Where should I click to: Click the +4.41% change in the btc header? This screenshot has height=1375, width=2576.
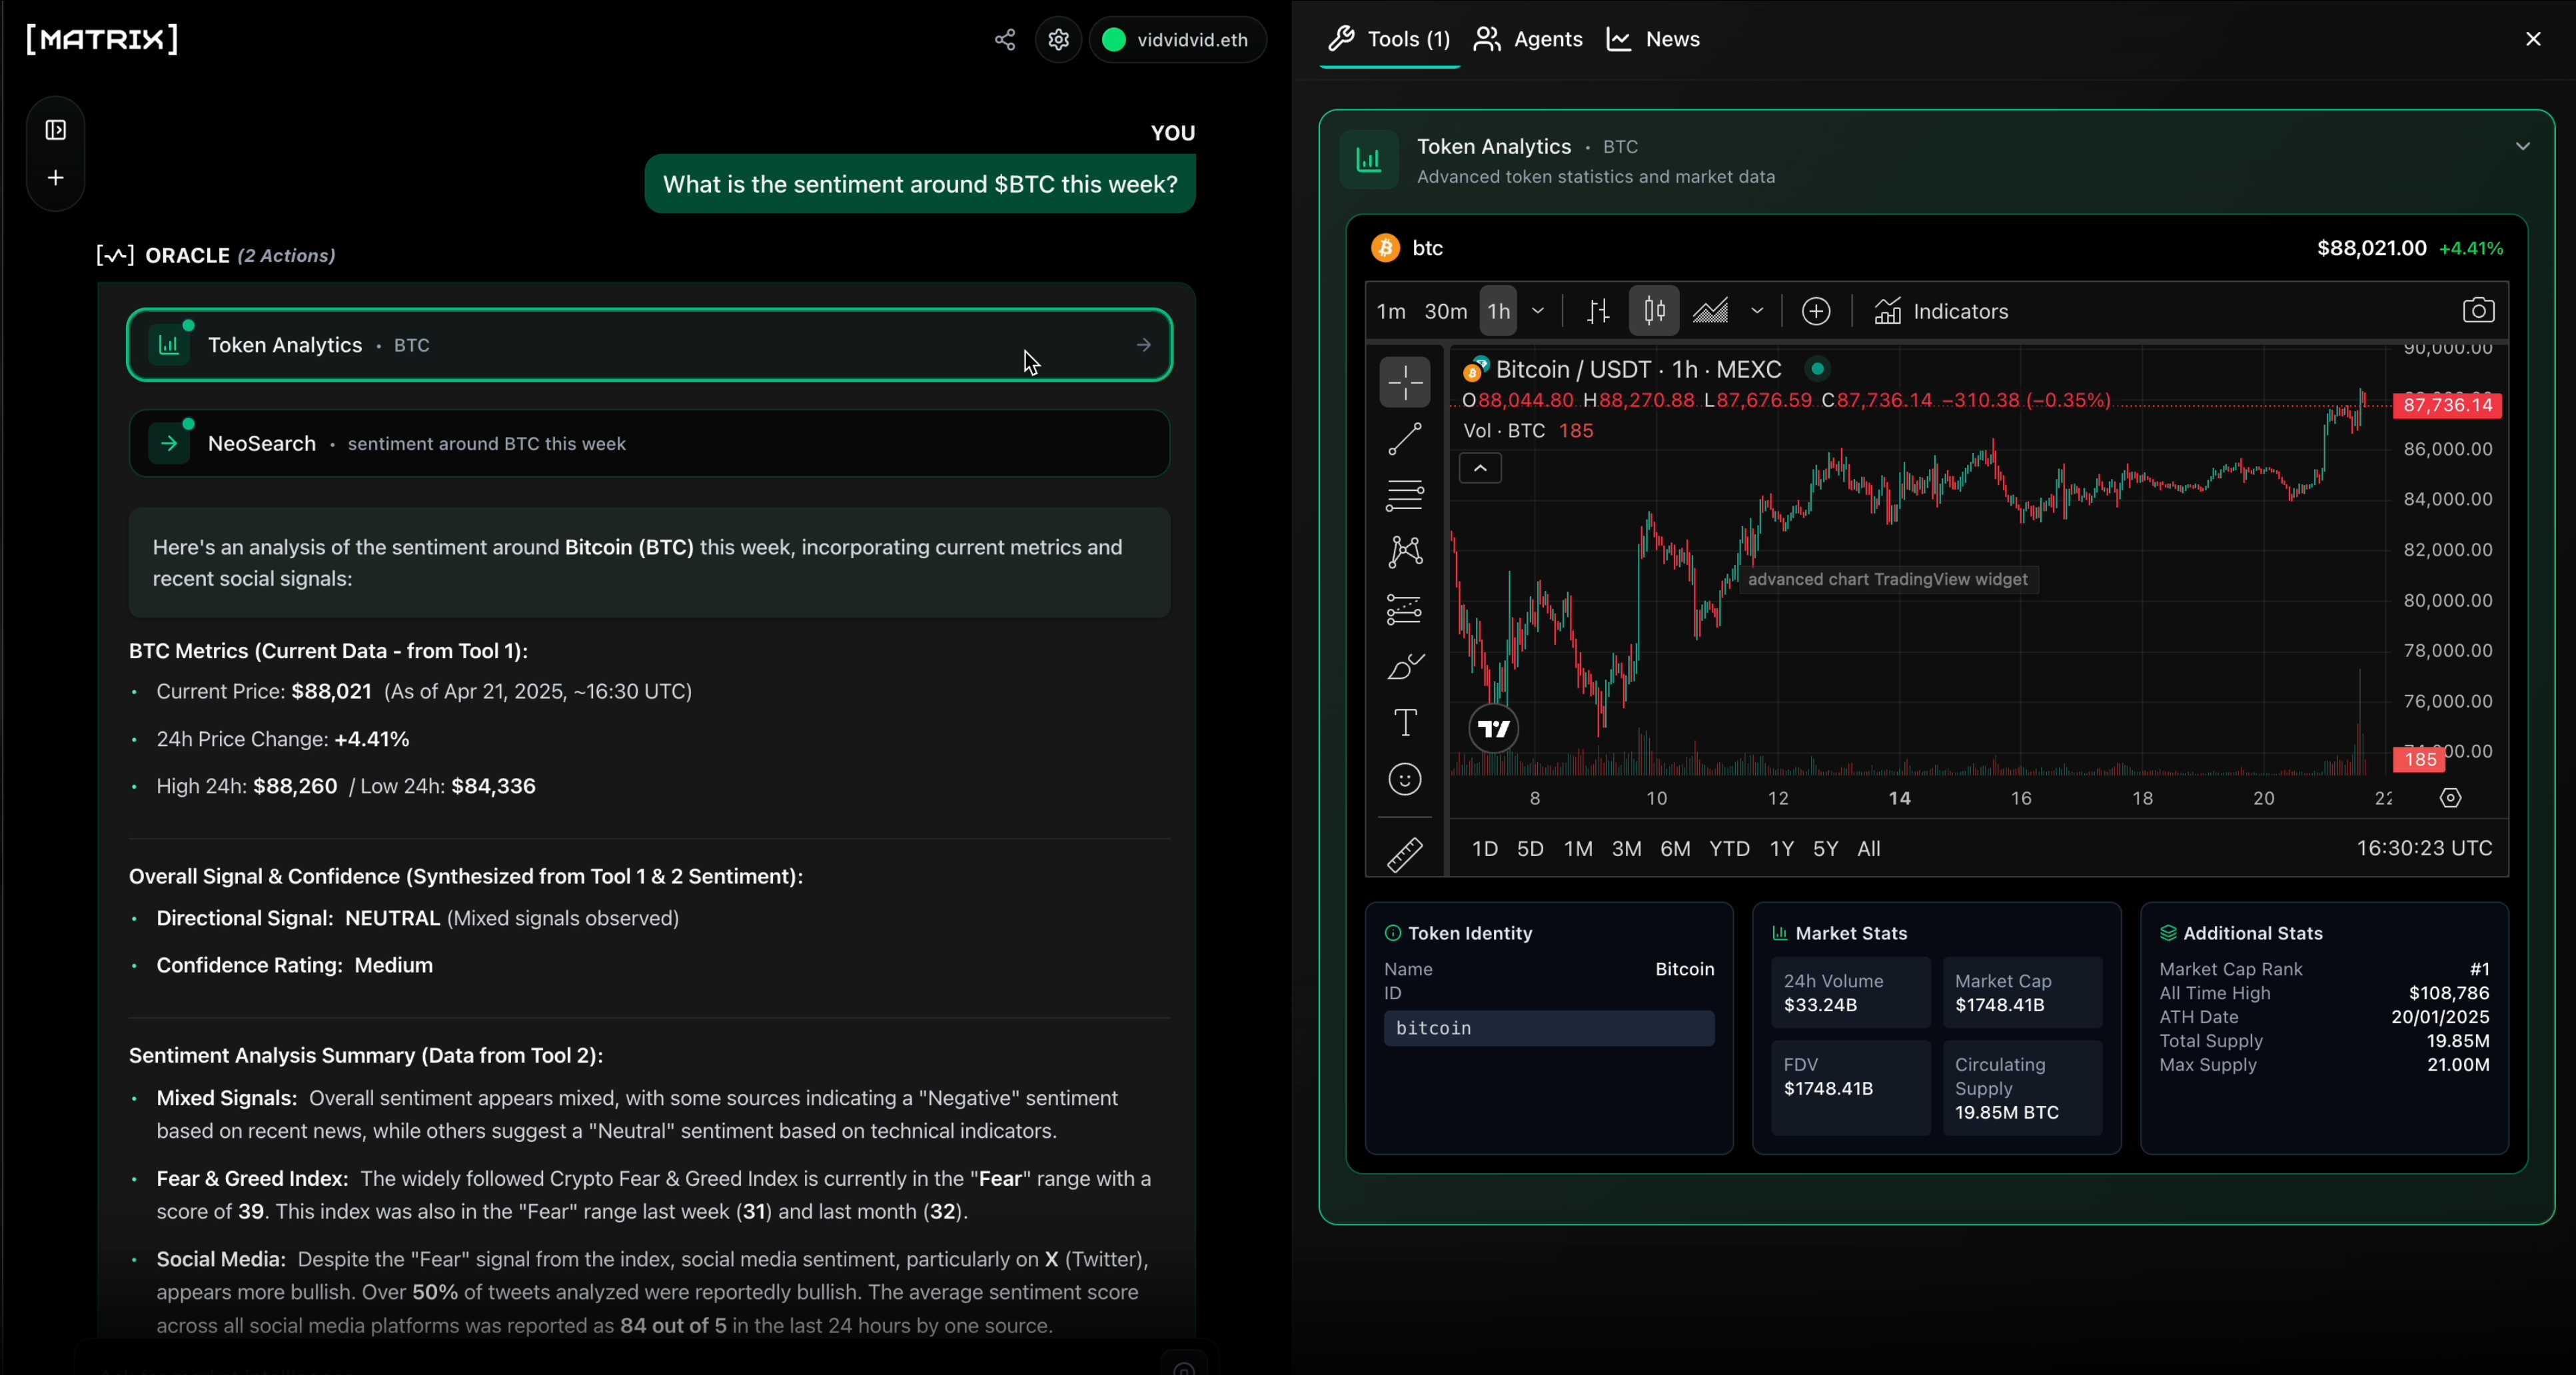click(x=2471, y=248)
